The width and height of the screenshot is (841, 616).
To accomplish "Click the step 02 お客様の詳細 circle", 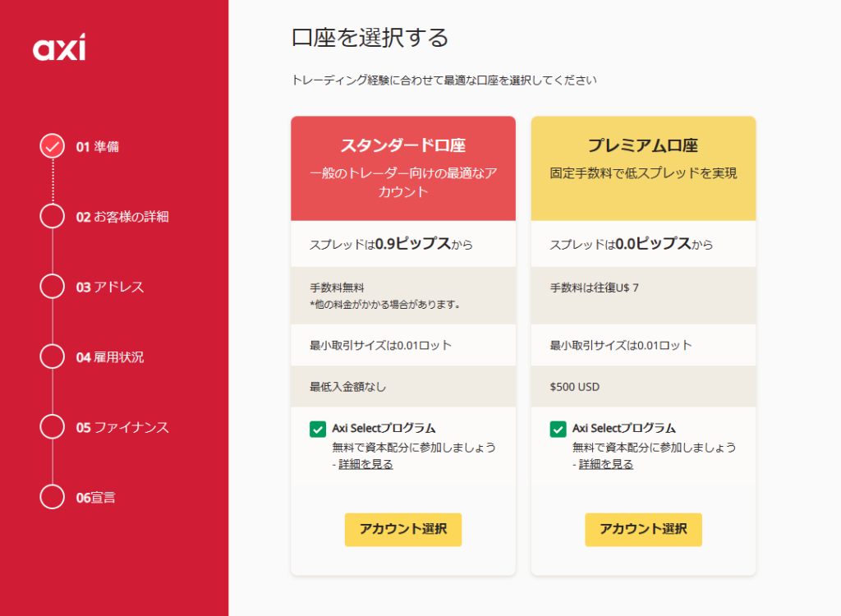I will tap(52, 217).
